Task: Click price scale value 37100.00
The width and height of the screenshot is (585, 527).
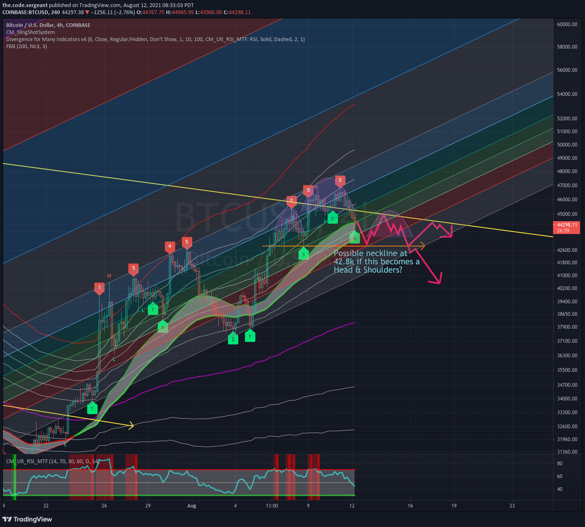Action: [567, 341]
